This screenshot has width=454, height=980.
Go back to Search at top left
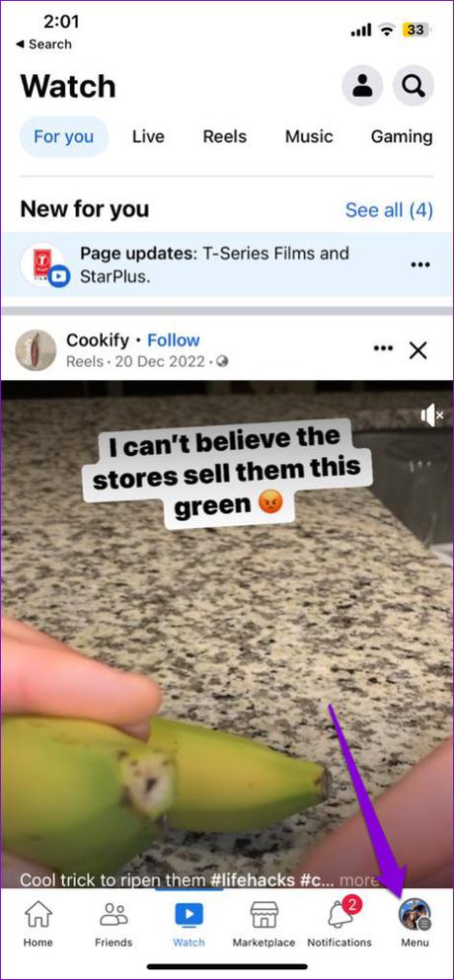[43, 44]
